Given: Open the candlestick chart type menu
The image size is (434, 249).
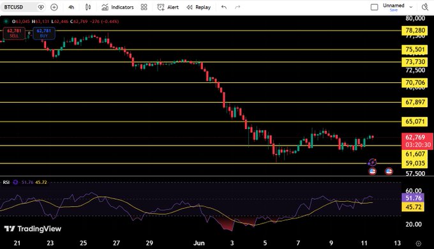Looking at the screenshot, I should (x=88, y=7).
